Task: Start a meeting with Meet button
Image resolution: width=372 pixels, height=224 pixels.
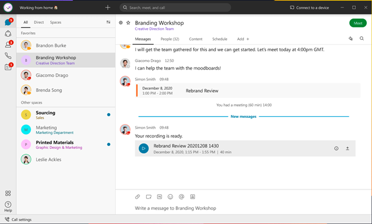Action: pos(358,23)
